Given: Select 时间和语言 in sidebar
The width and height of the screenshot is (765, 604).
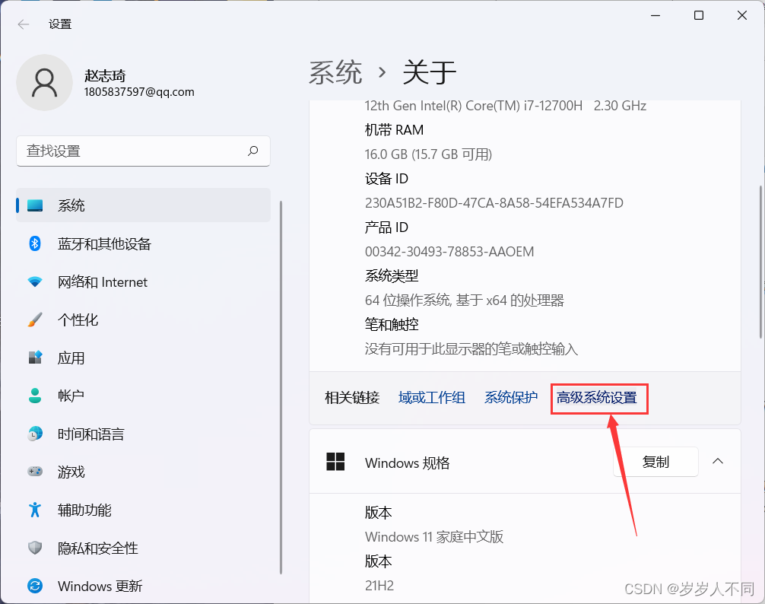Looking at the screenshot, I should click(x=144, y=434).
